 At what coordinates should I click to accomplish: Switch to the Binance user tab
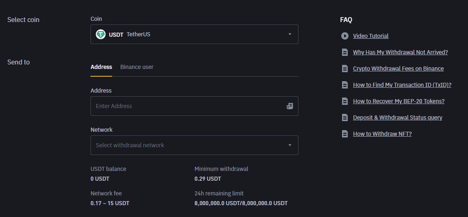137,67
